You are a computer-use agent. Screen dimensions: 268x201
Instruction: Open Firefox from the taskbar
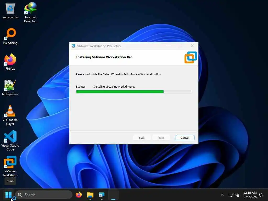[x=79, y=195]
